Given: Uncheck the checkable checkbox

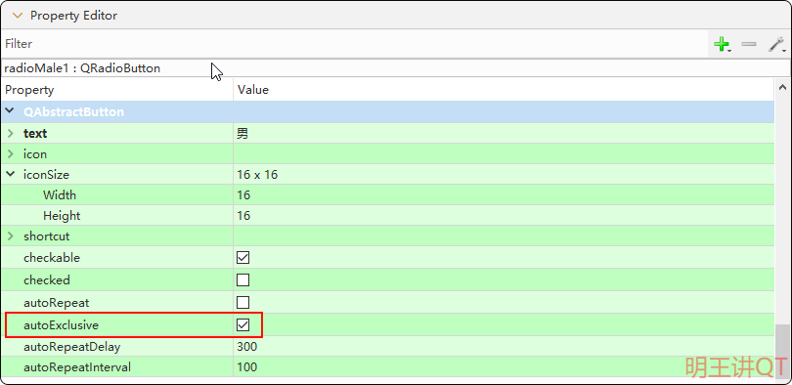Looking at the screenshot, I should (x=242, y=258).
